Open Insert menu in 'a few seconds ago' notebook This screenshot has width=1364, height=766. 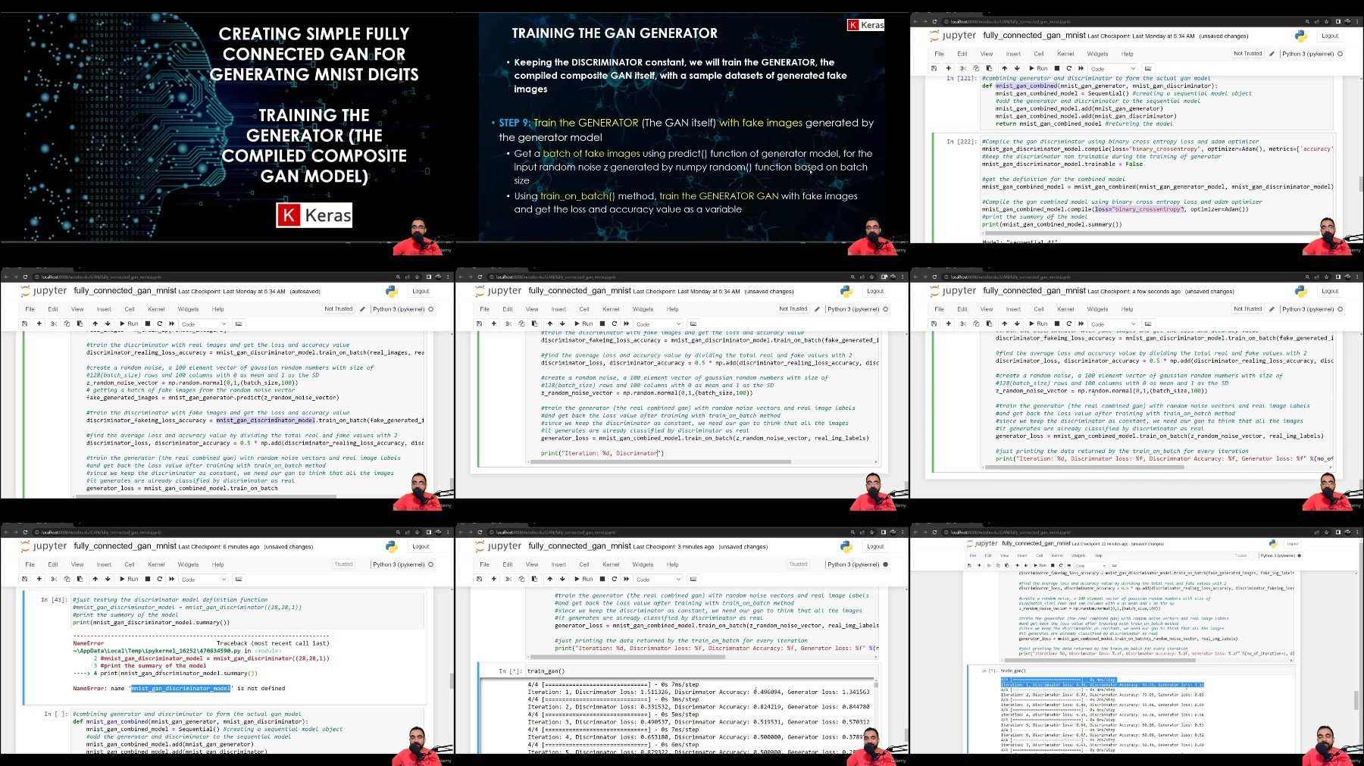1013,309
